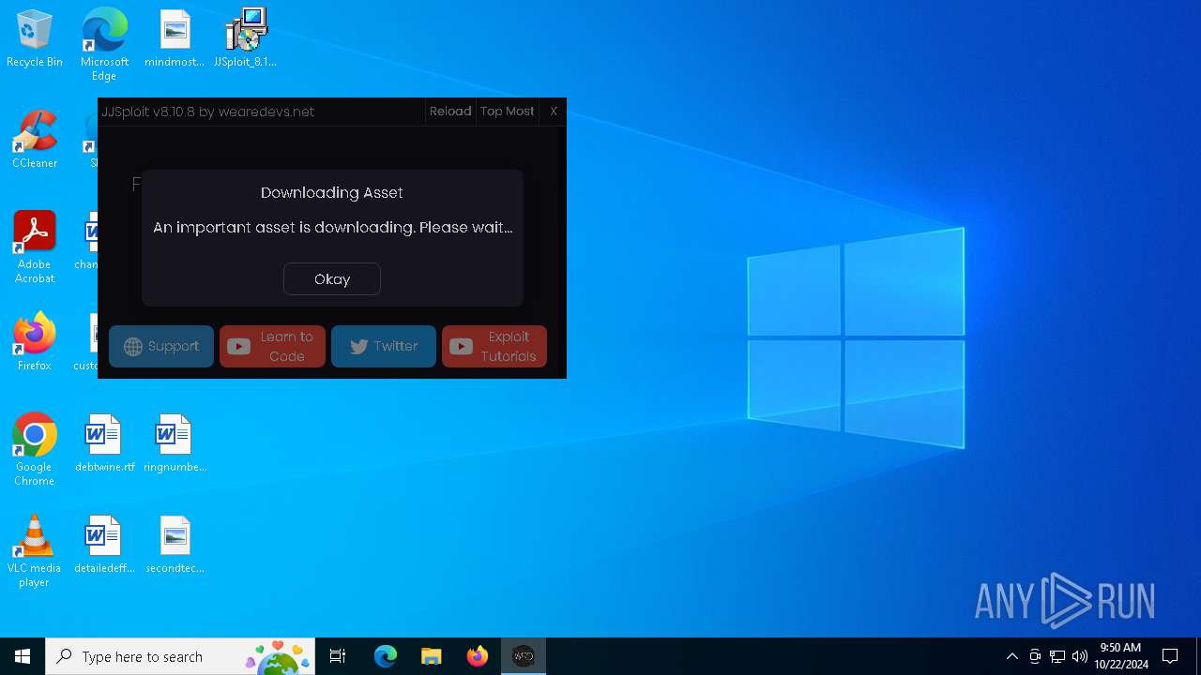Click the Downloading Asset heading text
This screenshot has height=675, width=1201.
(332, 192)
